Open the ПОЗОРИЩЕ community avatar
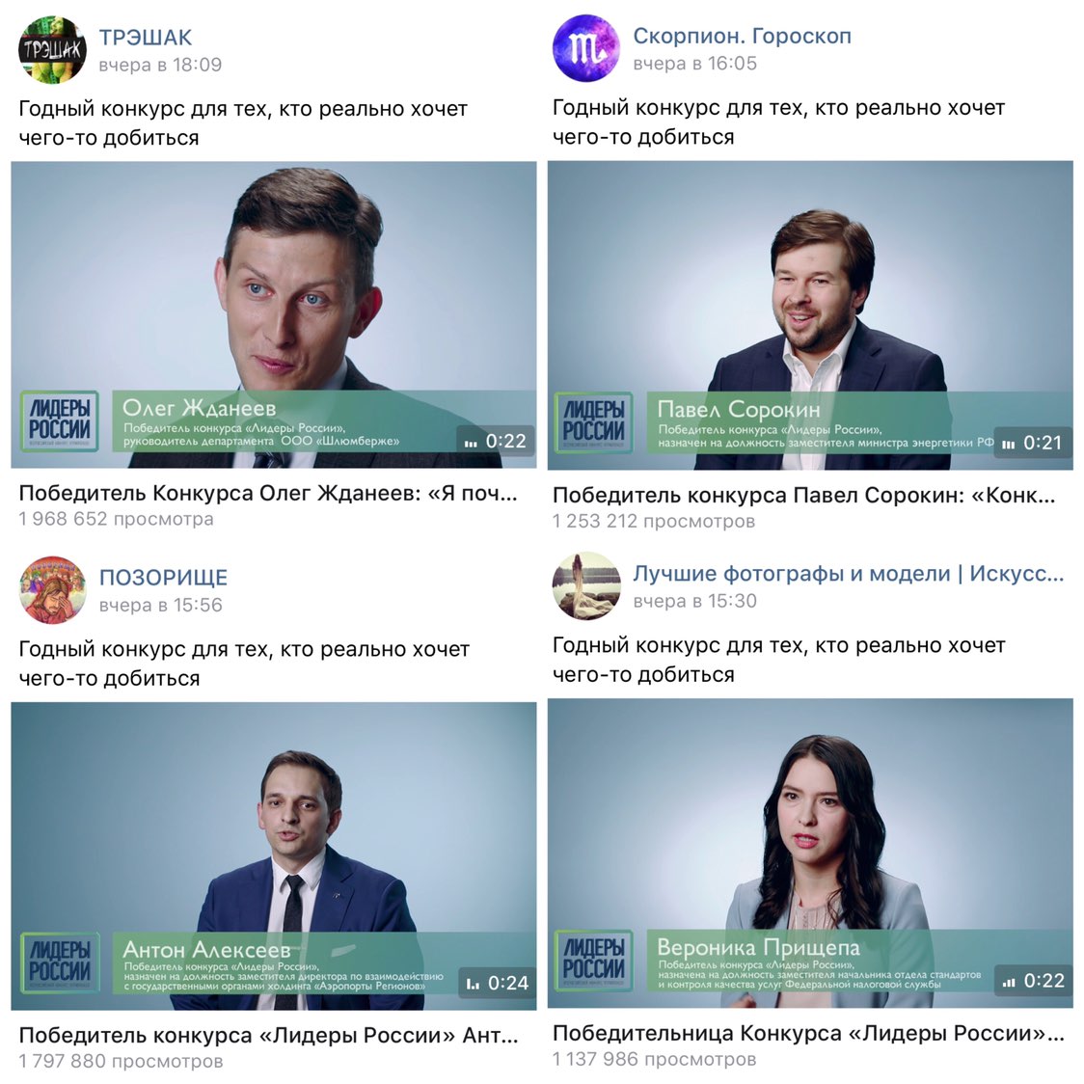The image size is (1084, 1084). click(x=52, y=589)
